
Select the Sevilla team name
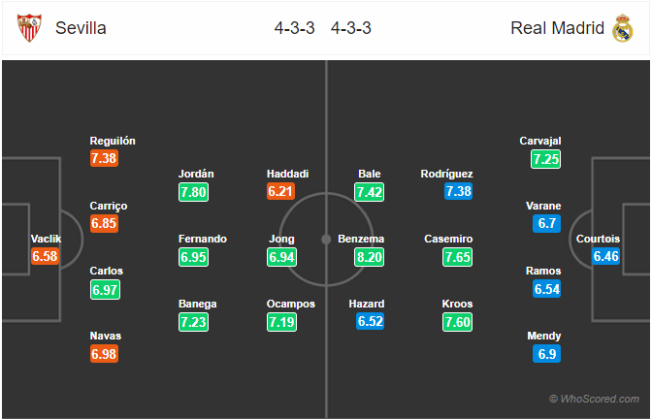click(81, 28)
